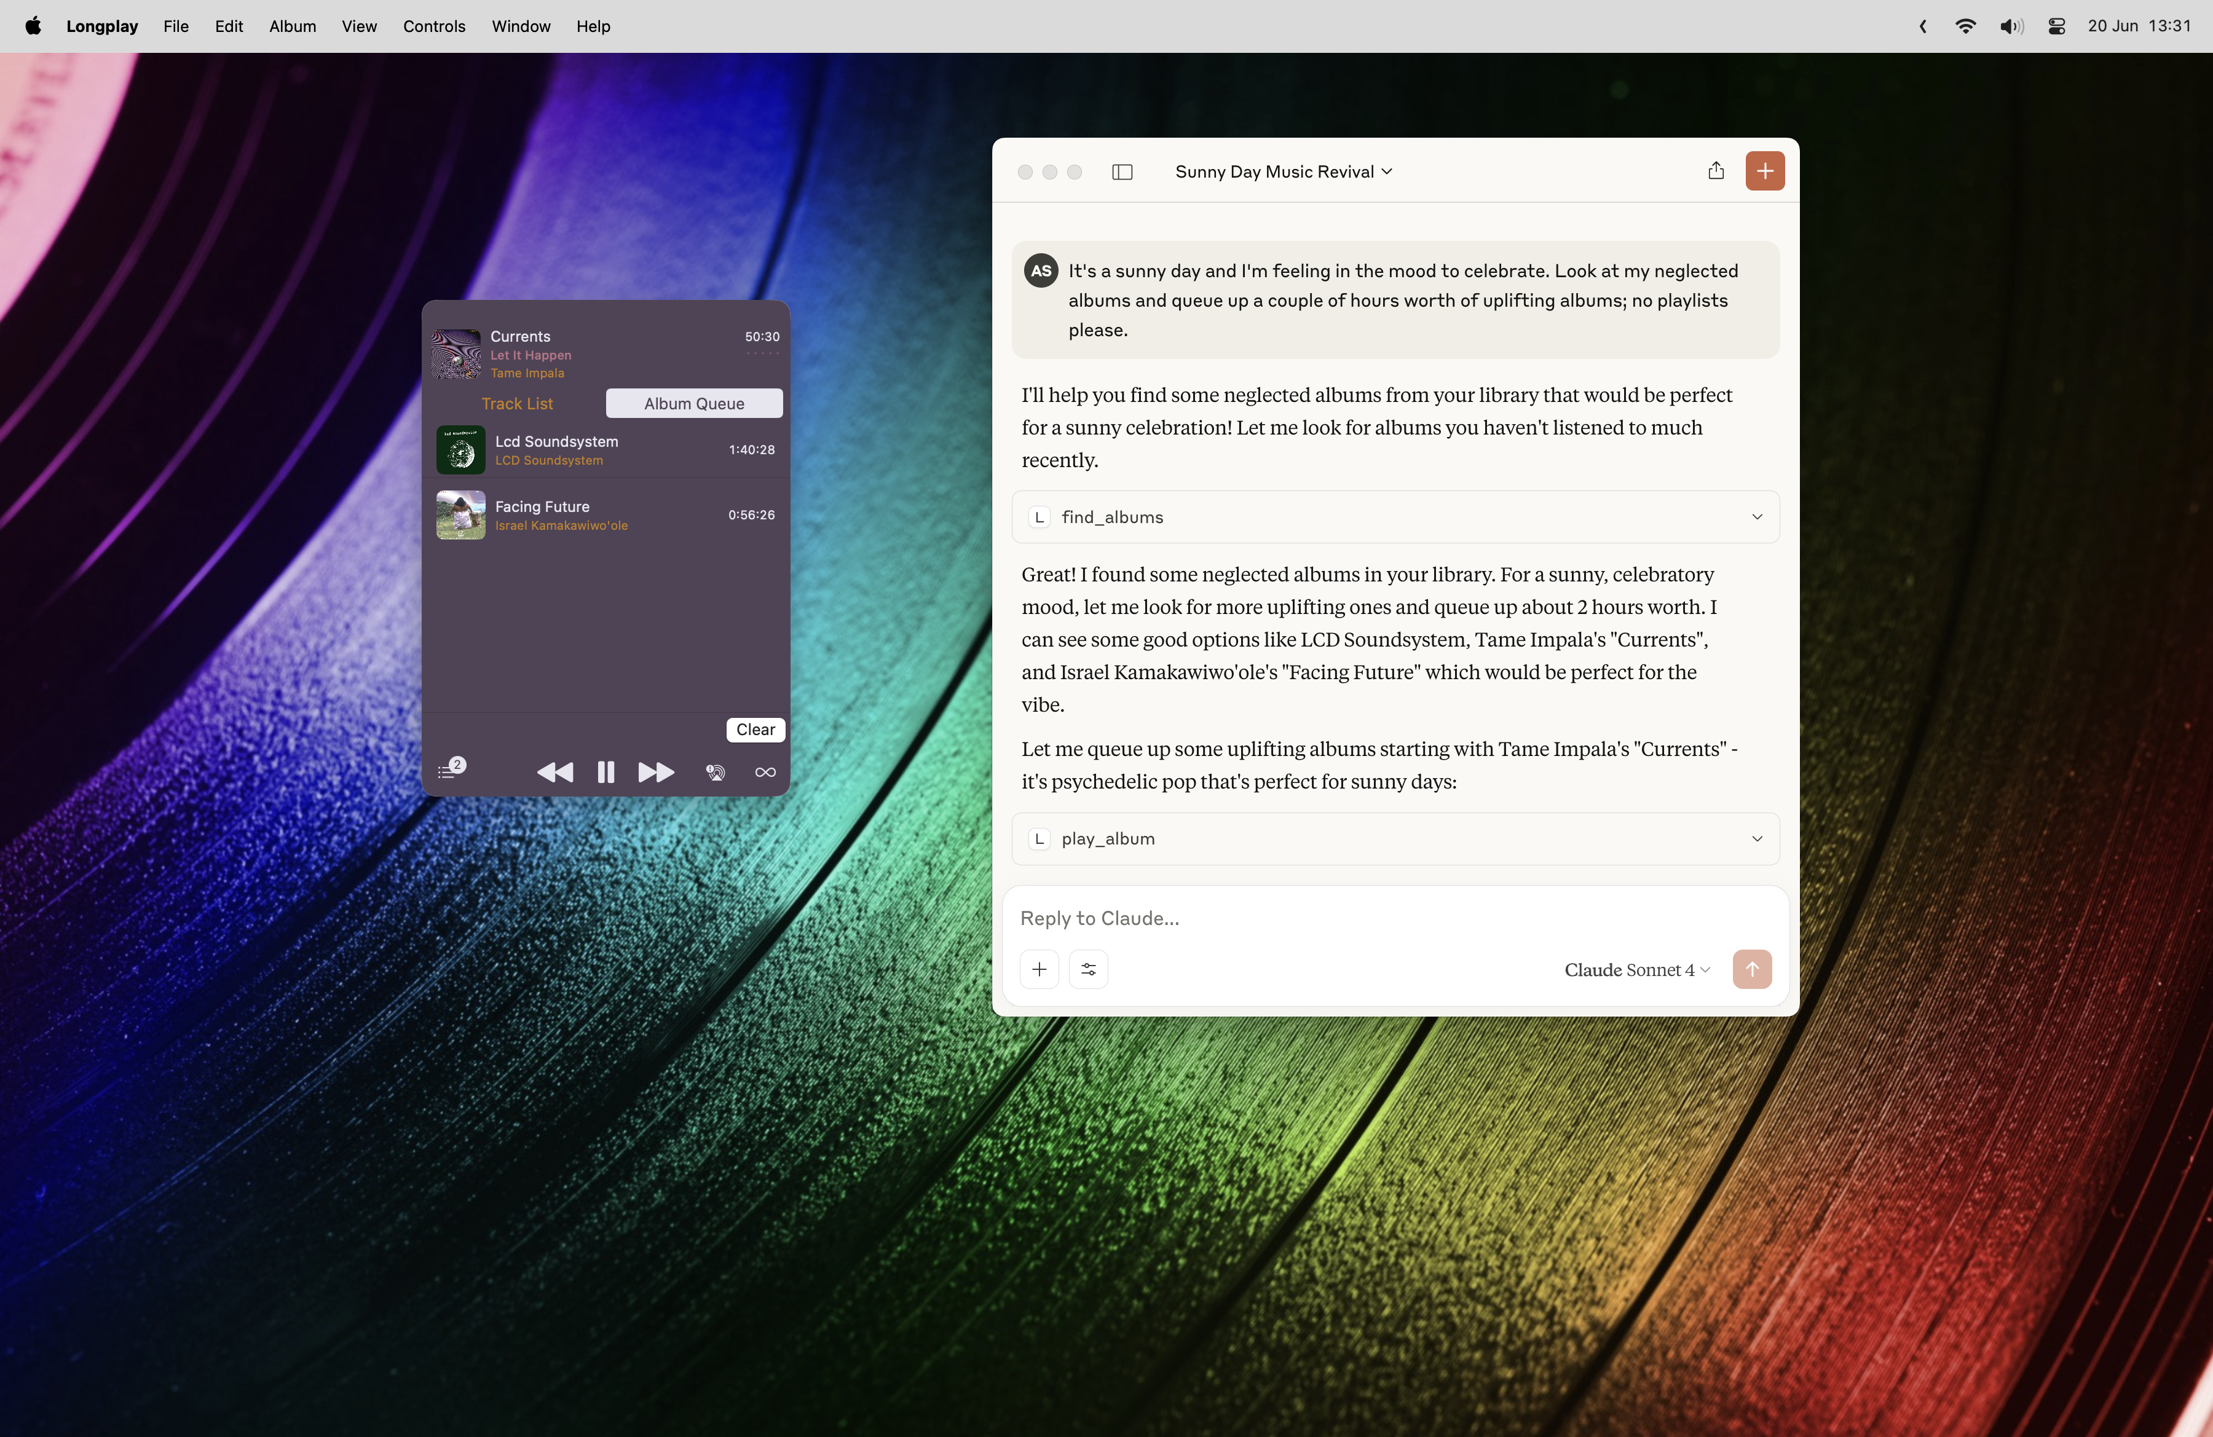Open the Help menu
This screenshot has width=2213, height=1437.
(x=593, y=26)
